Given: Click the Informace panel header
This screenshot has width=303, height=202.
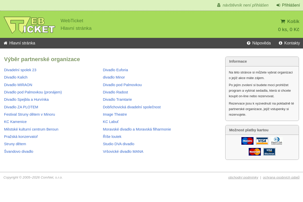Looking at the screenshot, I should pos(262,61).
